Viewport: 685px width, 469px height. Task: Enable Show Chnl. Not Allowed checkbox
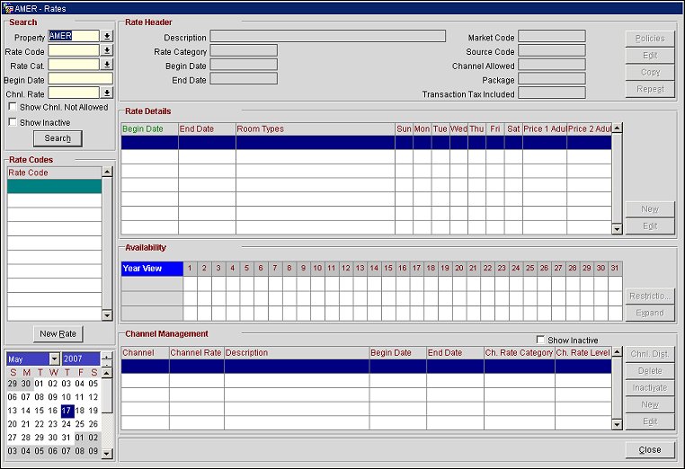[x=12, y=107]
